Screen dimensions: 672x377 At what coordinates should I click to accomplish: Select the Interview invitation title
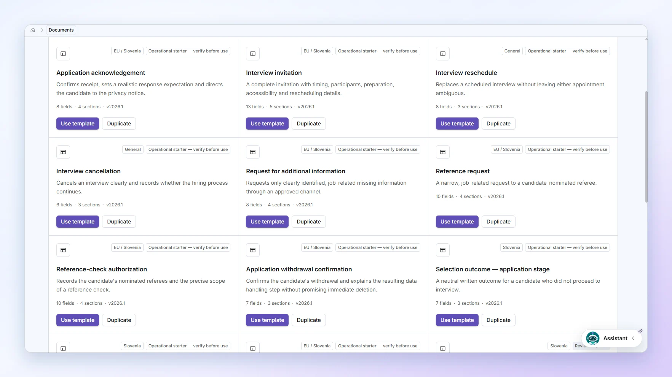click(x=274, y=73)
